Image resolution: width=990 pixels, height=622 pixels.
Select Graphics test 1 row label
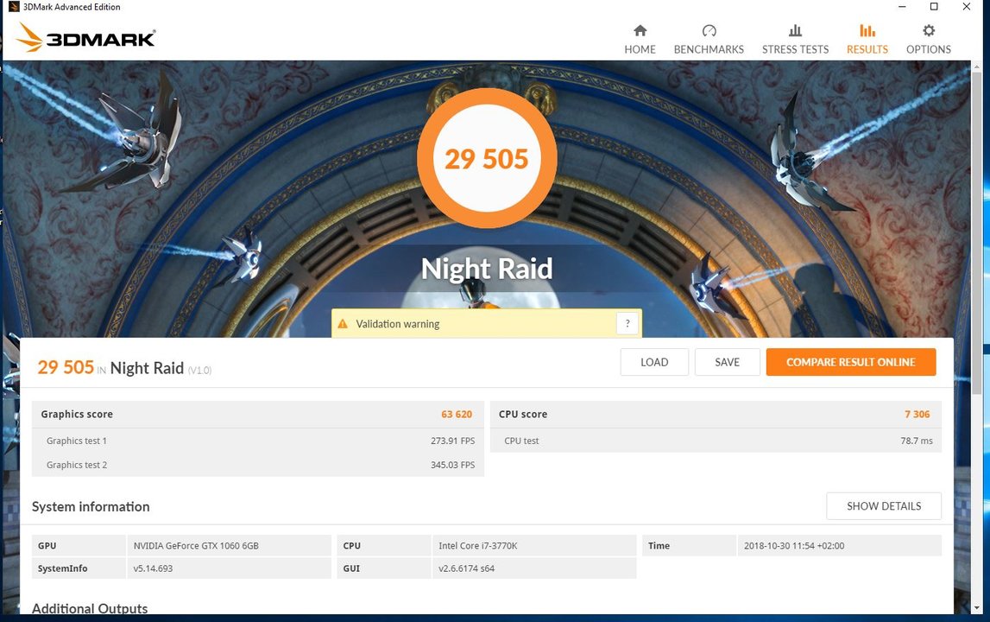click(x=77, y=441)
